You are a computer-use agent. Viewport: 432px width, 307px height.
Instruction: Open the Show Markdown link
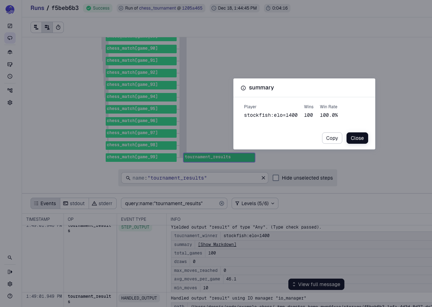[217, 245]
